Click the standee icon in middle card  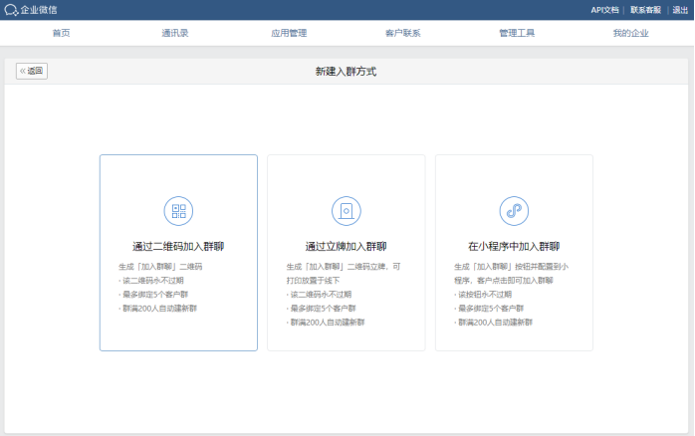pos(346,210)
